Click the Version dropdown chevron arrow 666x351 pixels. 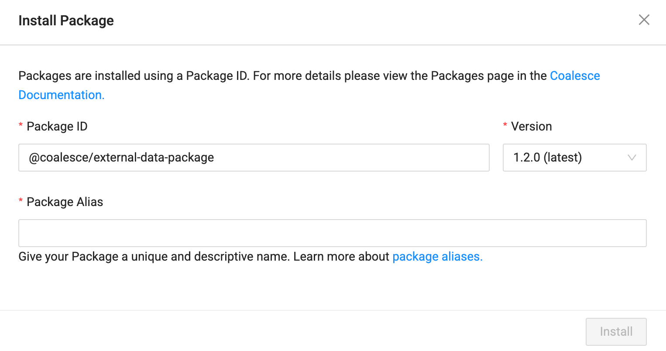[x=632, y=158]
